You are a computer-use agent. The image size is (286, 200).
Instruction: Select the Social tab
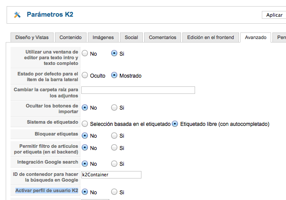131,37
